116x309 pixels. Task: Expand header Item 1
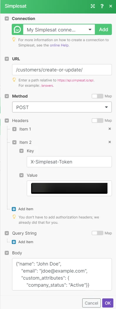14,129
